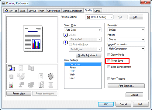Viewport: 152px width, 110px height.
Task: Turn on Edge Enhancement
Action: tap(109, 67)
